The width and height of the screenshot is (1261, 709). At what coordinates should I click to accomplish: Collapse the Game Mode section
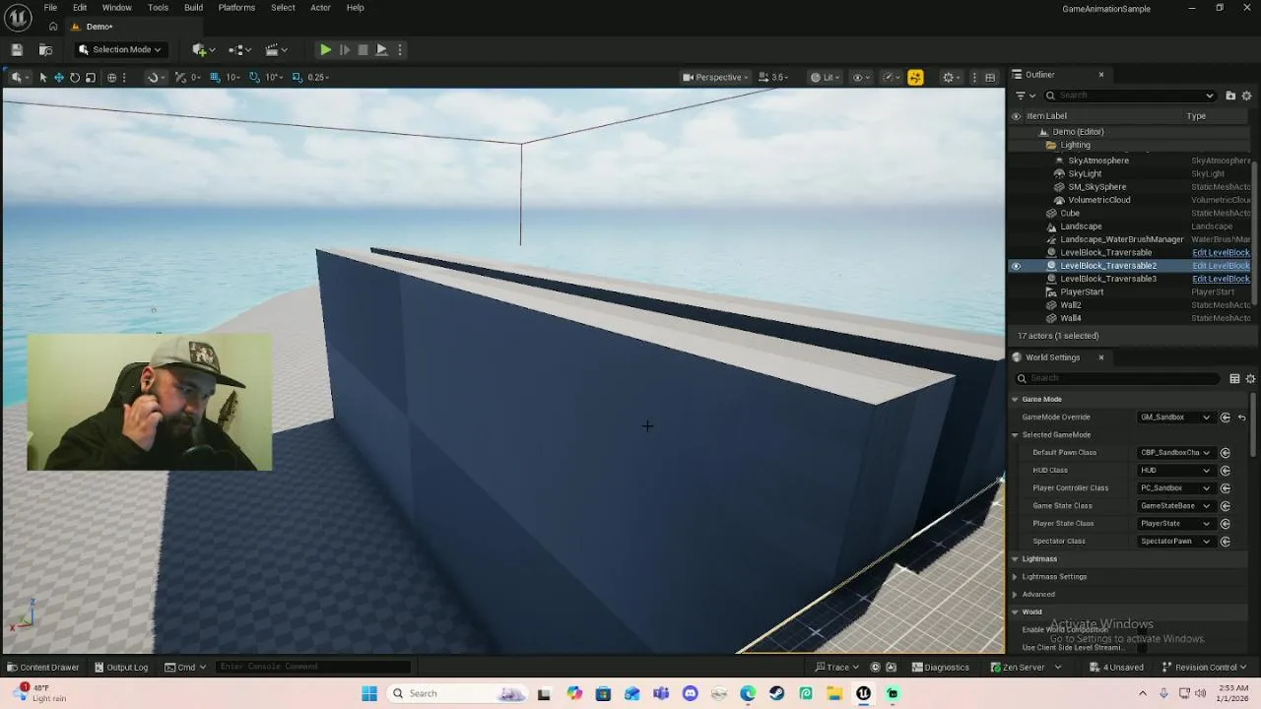click(x=1015, y=400)
